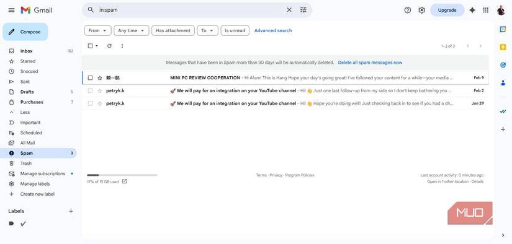The image size is (512, 244).
Task: Open the Support help icon
Action: click(x=408, y=10)
